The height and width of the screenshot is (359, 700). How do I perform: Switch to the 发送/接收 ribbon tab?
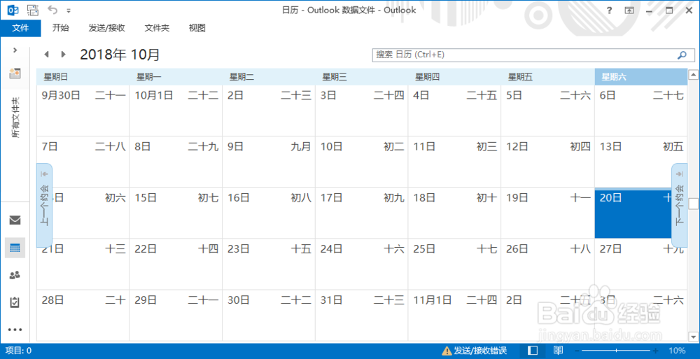coord(106,28)
